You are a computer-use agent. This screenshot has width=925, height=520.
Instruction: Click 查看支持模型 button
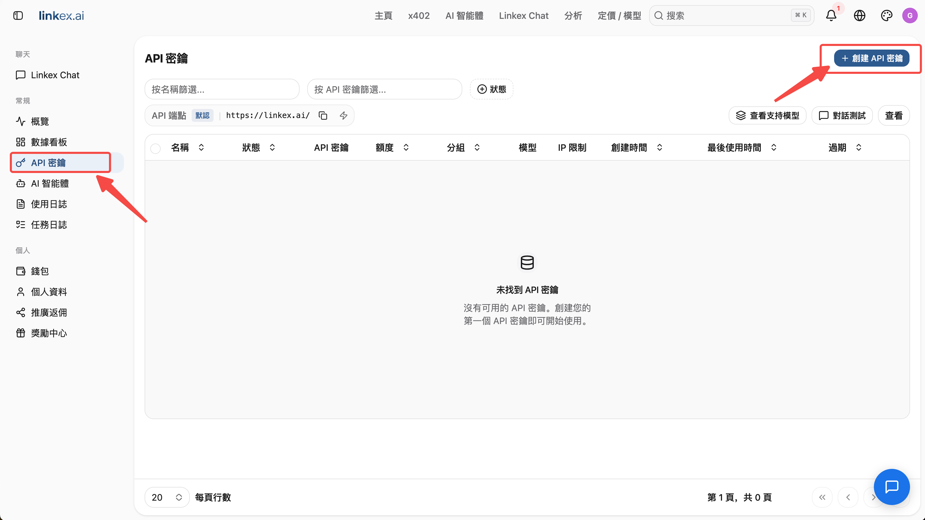coord(767,115)
